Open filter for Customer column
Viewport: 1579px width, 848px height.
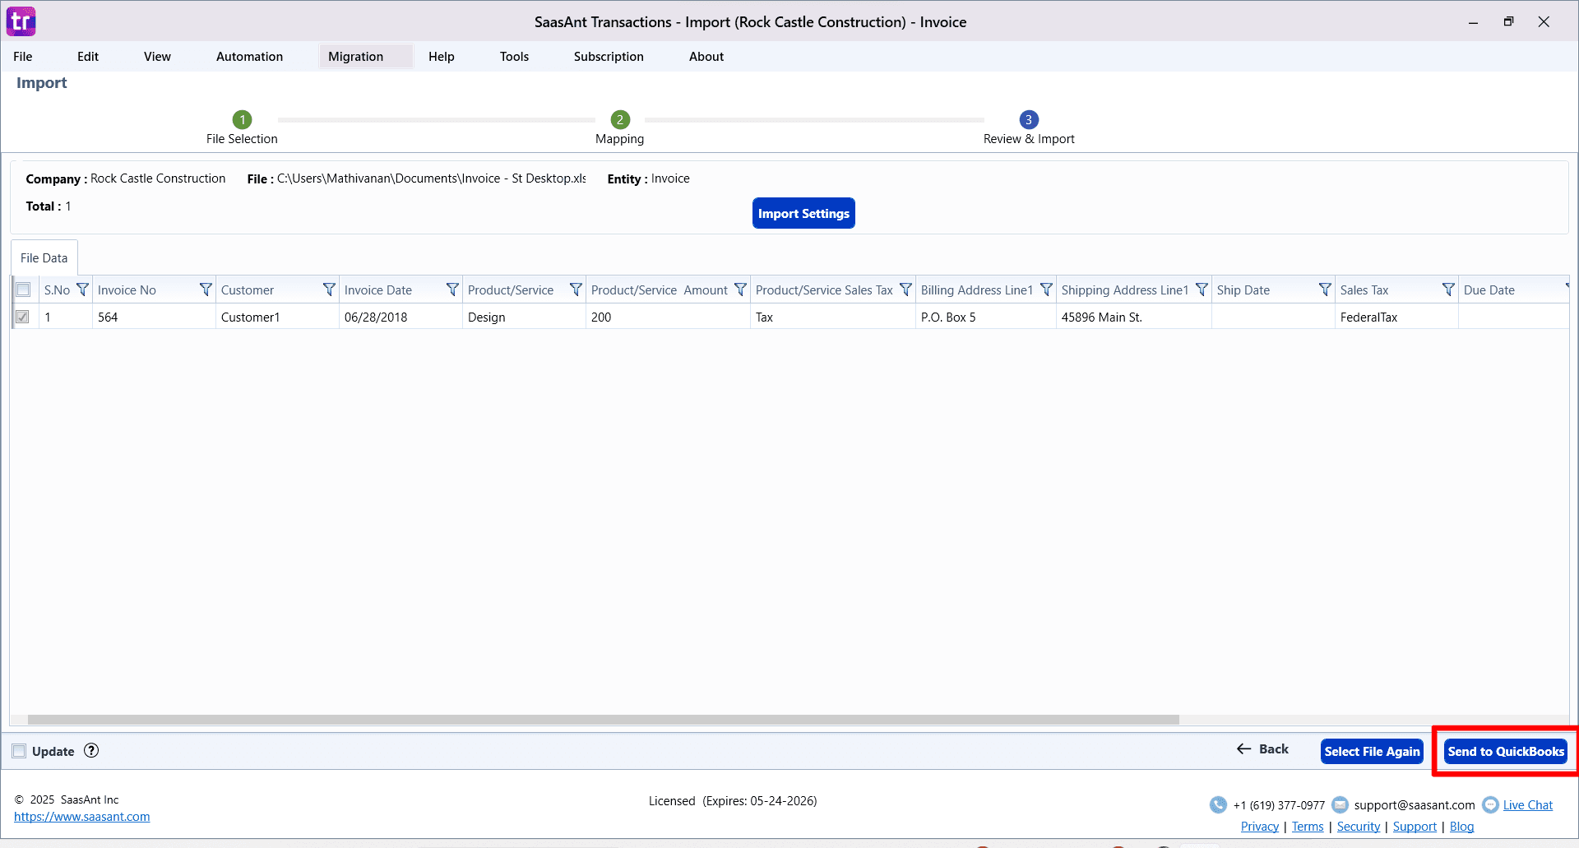[329, 290]
